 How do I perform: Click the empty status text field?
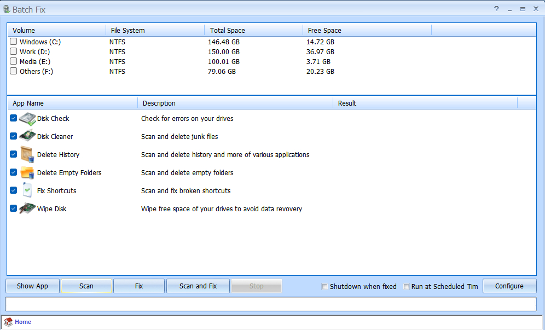[x=271, y=304]
